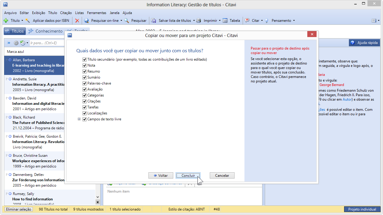Click the Tabela grid icon

pos(225,21)
